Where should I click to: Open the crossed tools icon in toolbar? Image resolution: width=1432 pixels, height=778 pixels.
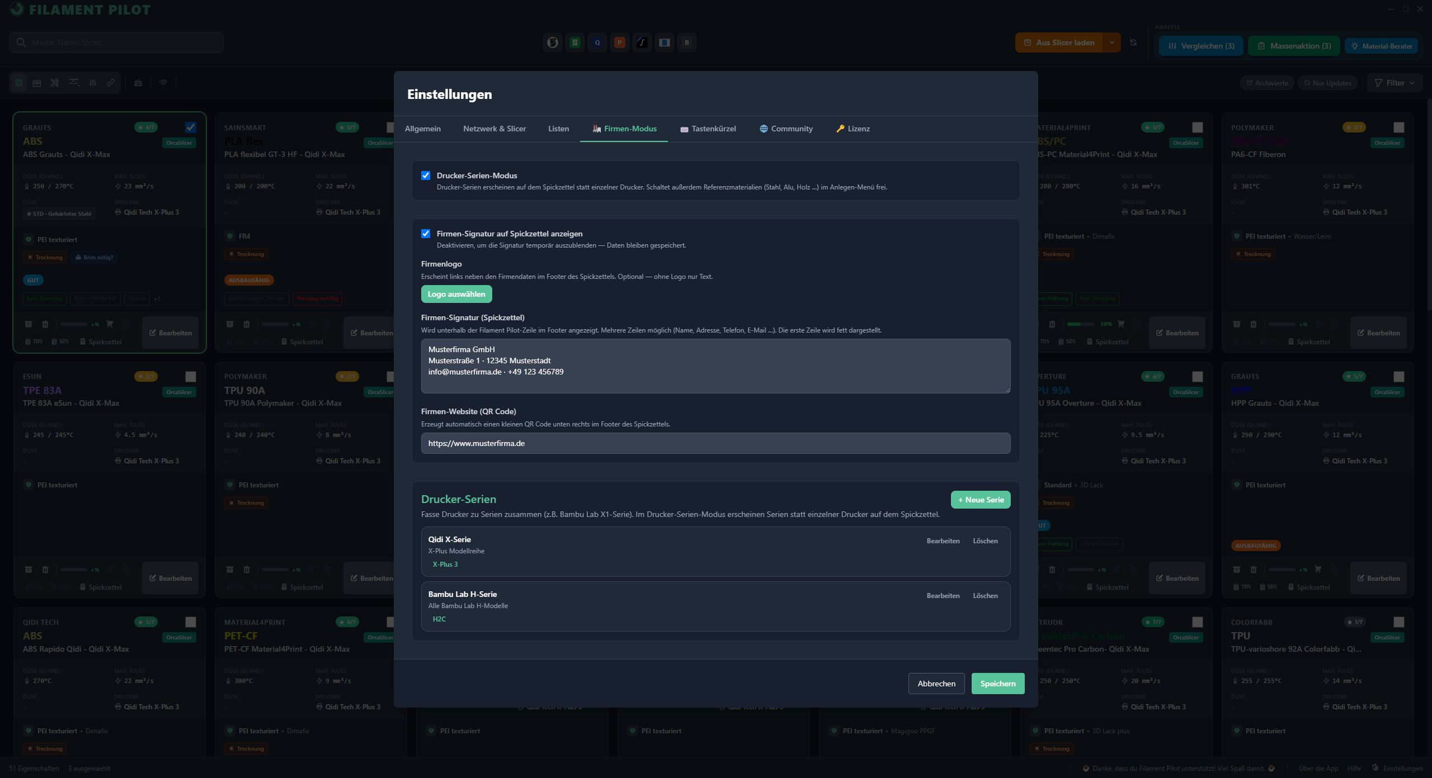click(55, 83)
